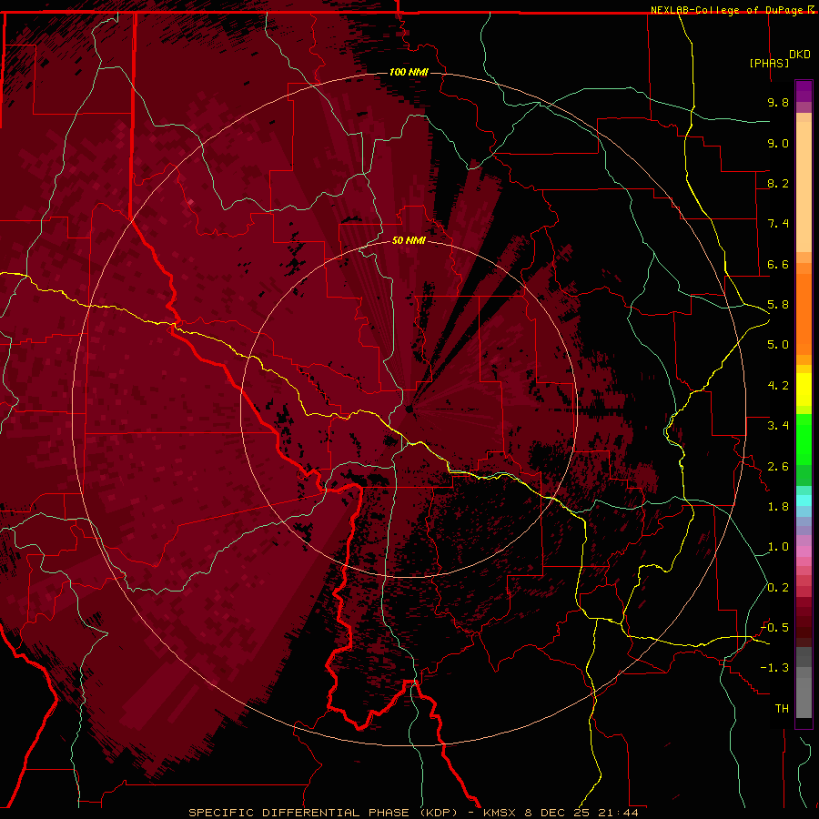Click the 50 NMI range ring label
This screenshot has height=819, width=819.
click(409, 240)
